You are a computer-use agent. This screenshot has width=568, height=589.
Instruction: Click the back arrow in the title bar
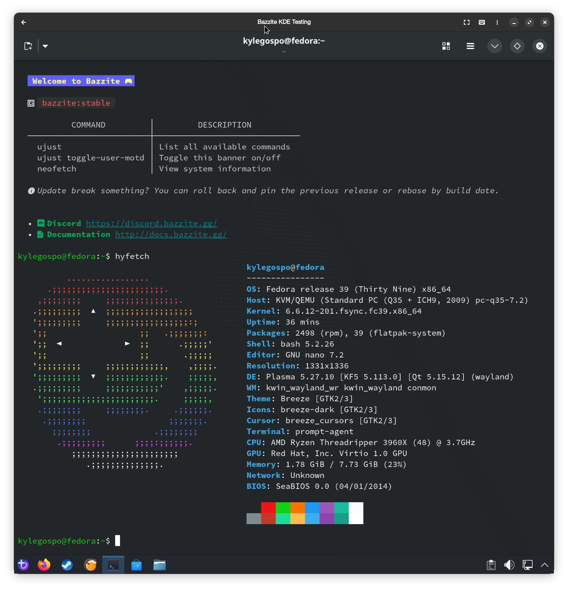tap(24, 22)
